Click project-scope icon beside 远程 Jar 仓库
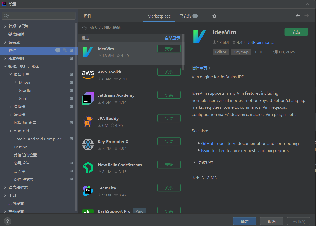 (71, 123)
